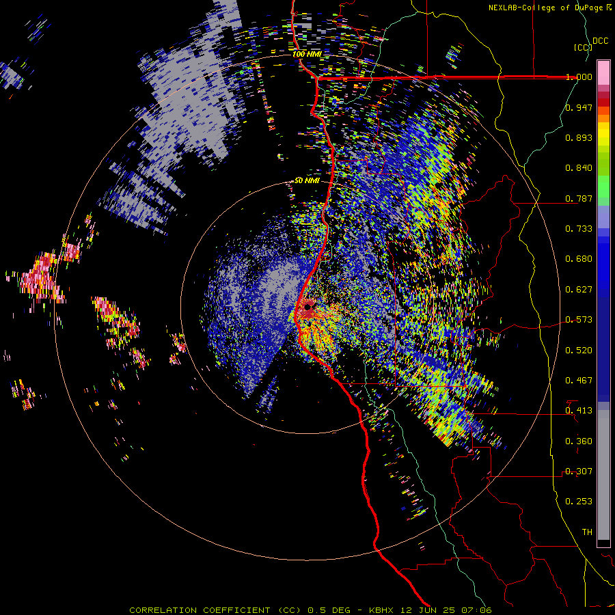Click the [CC] legend unit label
The image size is (615, 615).
point(583,47)
